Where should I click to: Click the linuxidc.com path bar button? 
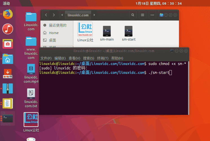point(78,15)
